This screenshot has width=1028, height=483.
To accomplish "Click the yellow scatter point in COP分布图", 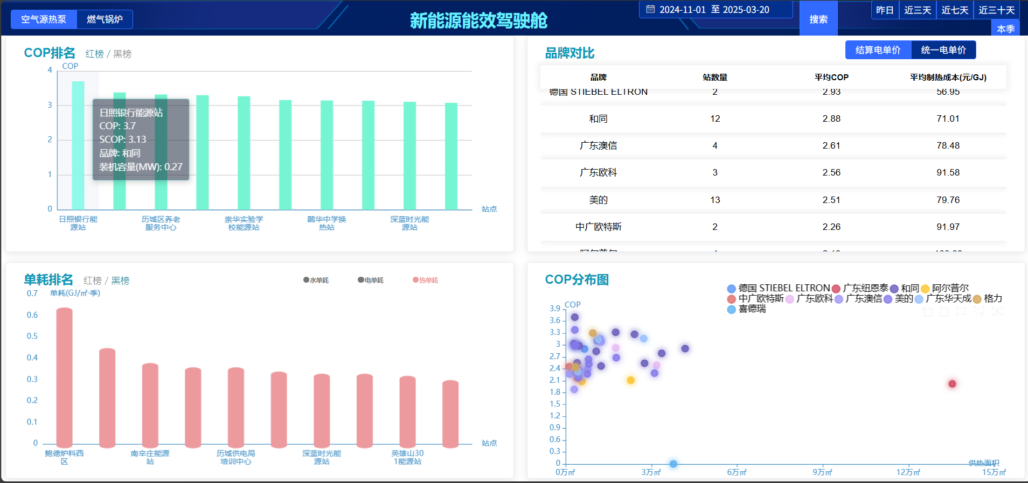I will pos(631,380).
